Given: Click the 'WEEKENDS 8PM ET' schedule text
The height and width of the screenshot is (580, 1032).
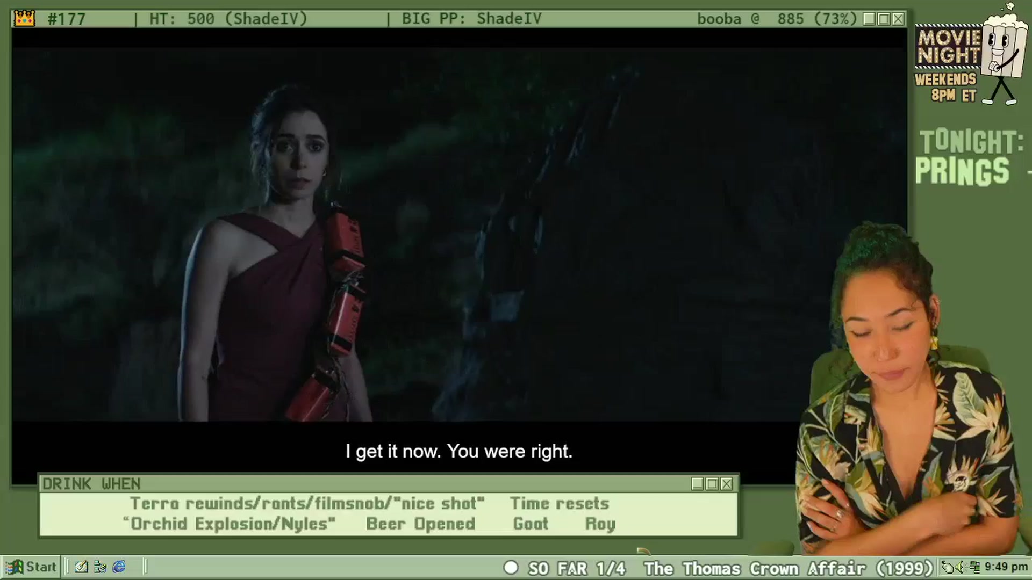Looking at the screenshot, I should click(945, 87).
